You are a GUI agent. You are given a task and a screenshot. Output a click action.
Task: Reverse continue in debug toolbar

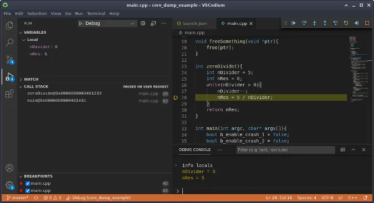[356, 23]
